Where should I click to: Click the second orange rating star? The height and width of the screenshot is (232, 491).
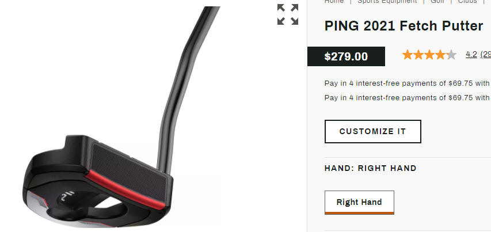click(x=418, y=55)
